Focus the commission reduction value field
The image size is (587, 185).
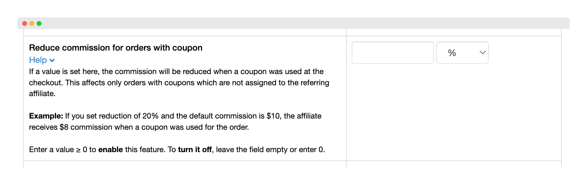click(393, 53)
